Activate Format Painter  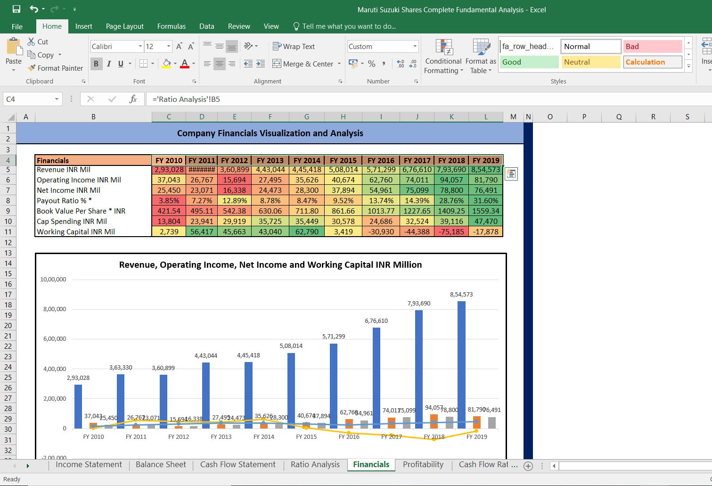point(55,68)
